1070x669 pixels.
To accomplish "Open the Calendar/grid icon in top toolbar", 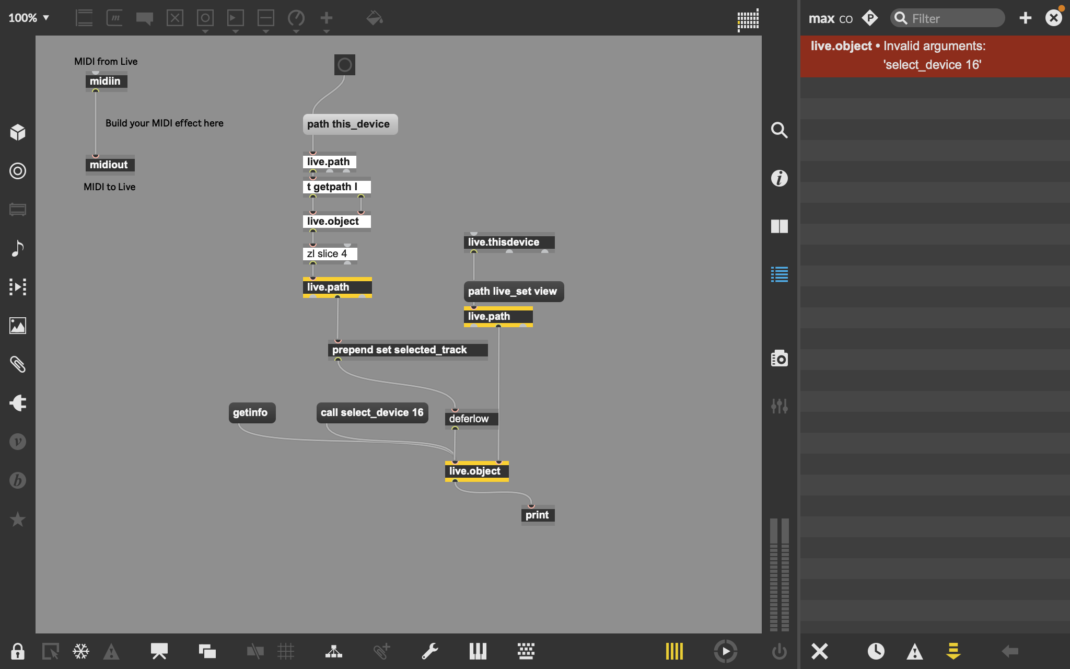I will (748, 20).
